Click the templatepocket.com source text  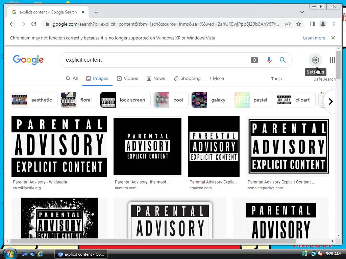pos(265,188)
